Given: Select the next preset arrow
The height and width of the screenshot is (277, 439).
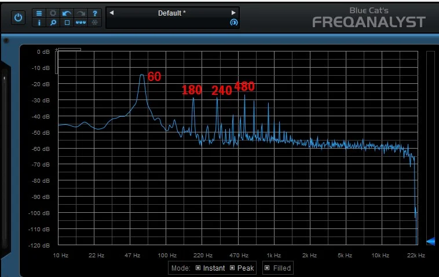Looking at the screenshot, I should click(x=233, y=13).
